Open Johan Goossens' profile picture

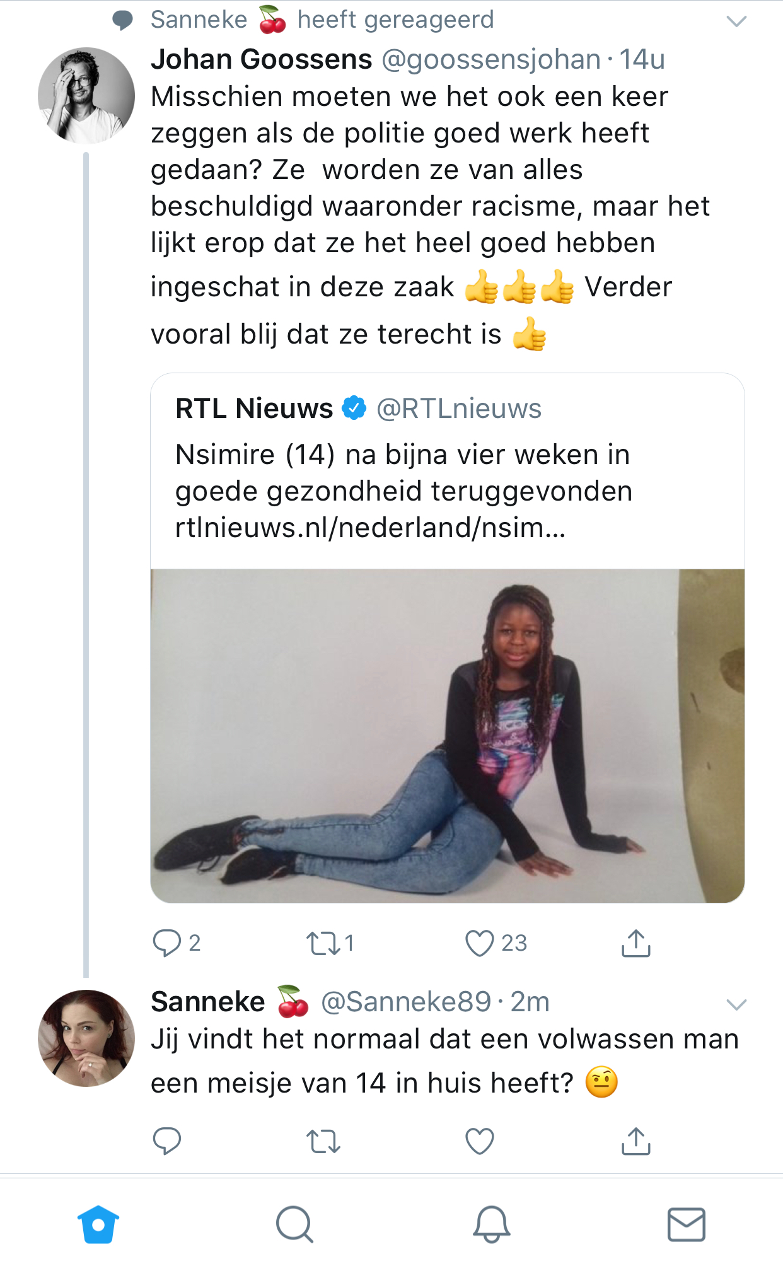(x=86, y=96)
